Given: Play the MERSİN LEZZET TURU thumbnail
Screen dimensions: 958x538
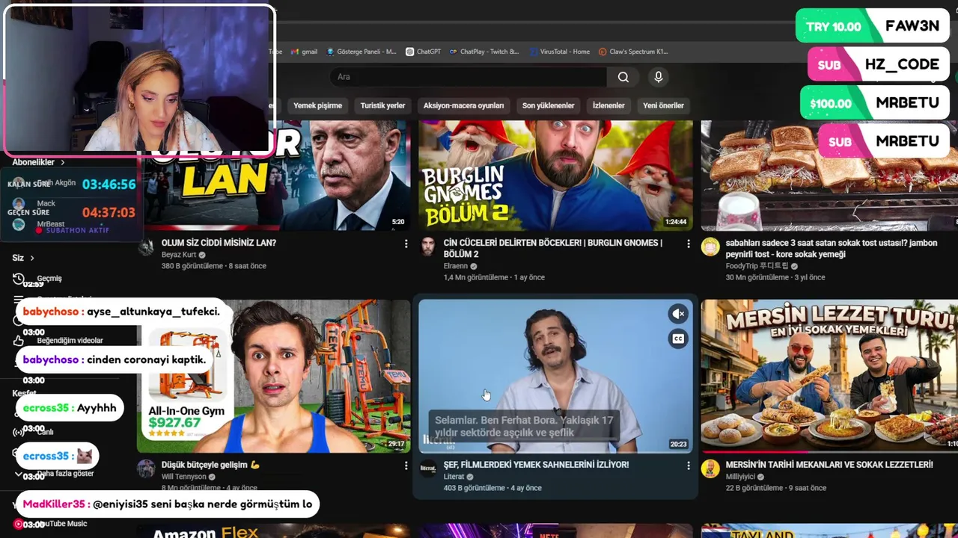Looking at the screenshot, I should coord(829,376).
